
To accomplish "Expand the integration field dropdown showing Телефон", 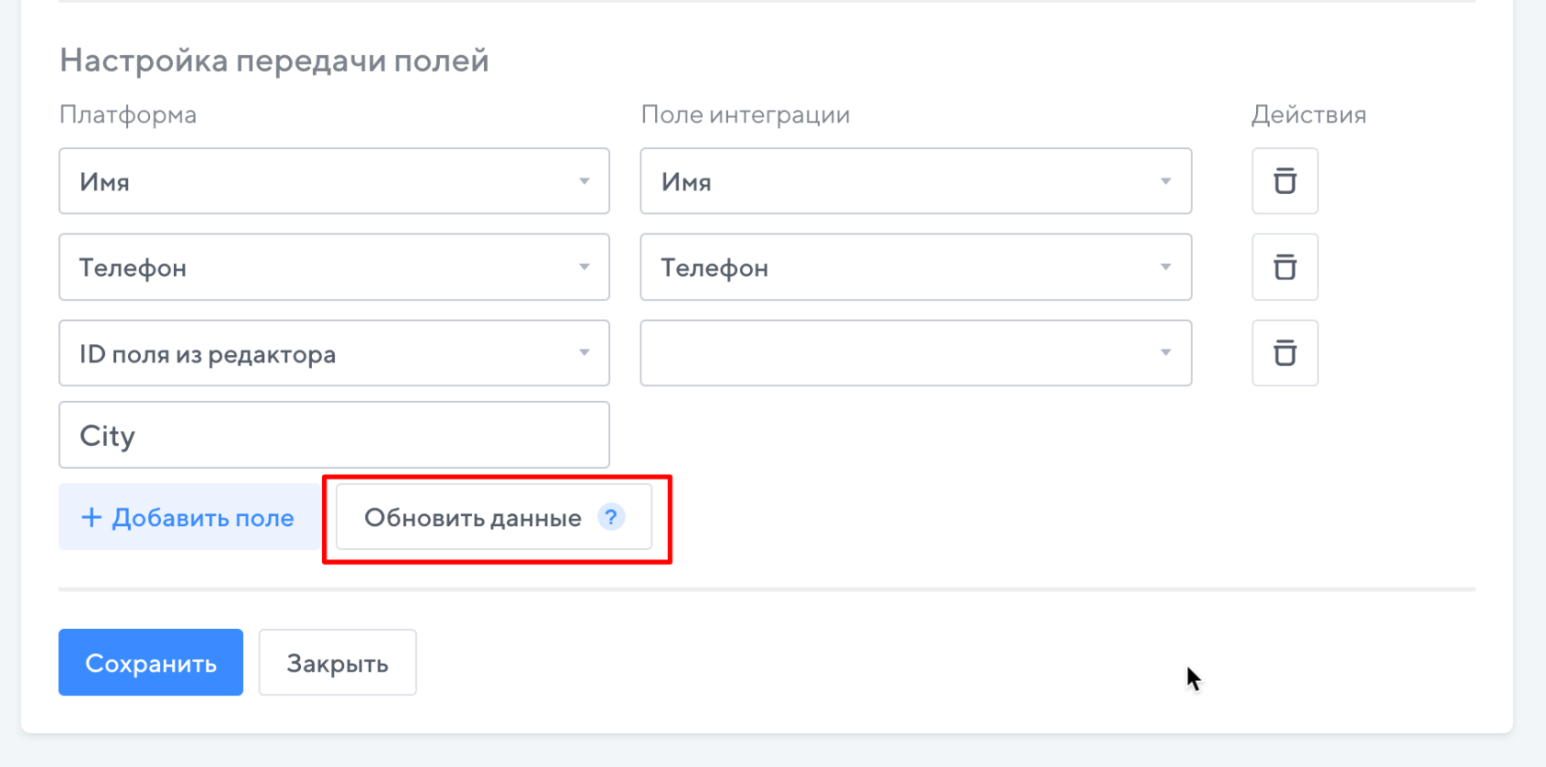I will tap(916, 268).
